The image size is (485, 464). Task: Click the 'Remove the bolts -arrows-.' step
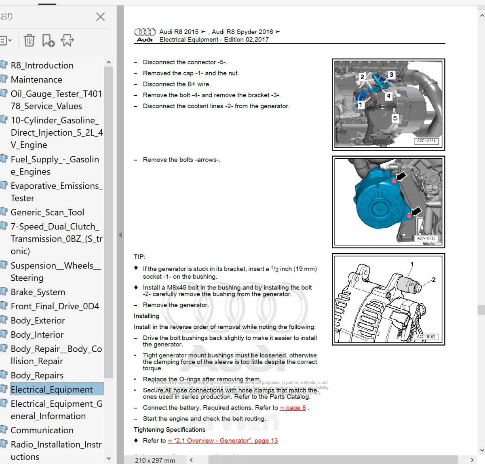pos(181,160)
